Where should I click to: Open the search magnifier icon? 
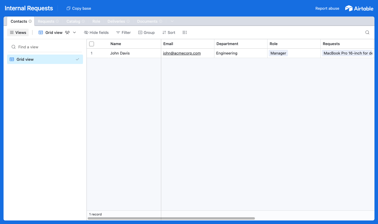point(367,32)
